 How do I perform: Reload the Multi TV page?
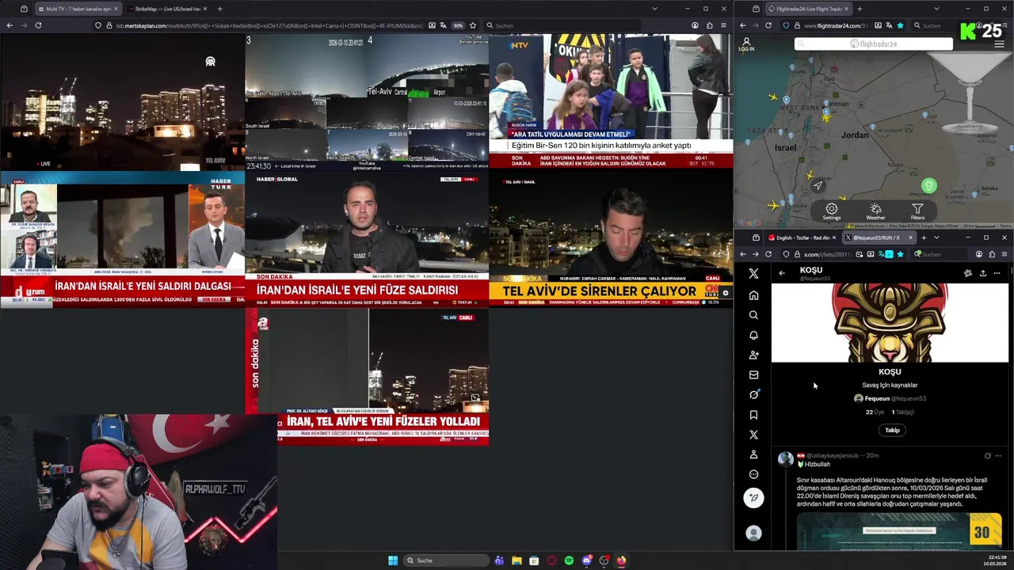(38, 25)
